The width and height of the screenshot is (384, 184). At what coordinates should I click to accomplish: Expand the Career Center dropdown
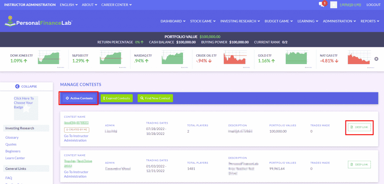pos(117,4)
